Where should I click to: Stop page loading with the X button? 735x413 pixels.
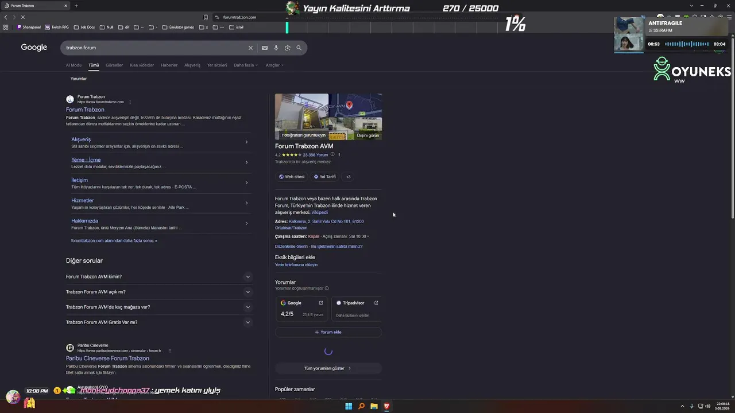click(22, 17)
